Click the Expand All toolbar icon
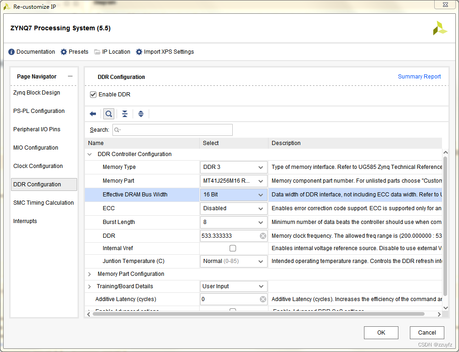This screenshot has width=459, height=352. click(x=141, y=114)
